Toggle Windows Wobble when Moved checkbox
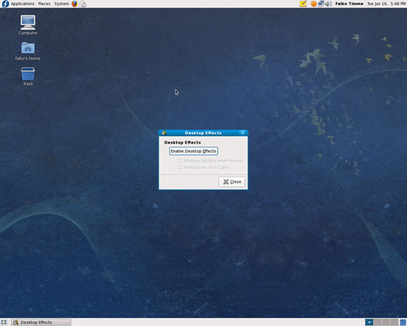 click(x=179, y=161)
